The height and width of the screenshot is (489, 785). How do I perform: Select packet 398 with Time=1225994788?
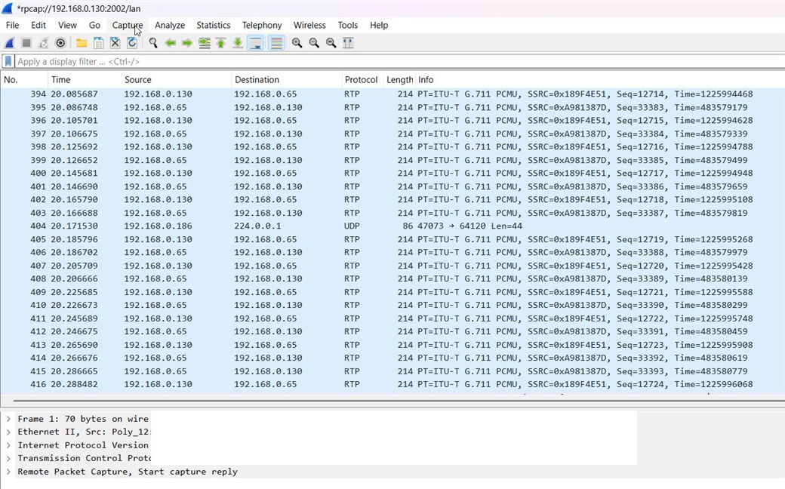pos(392,147)
